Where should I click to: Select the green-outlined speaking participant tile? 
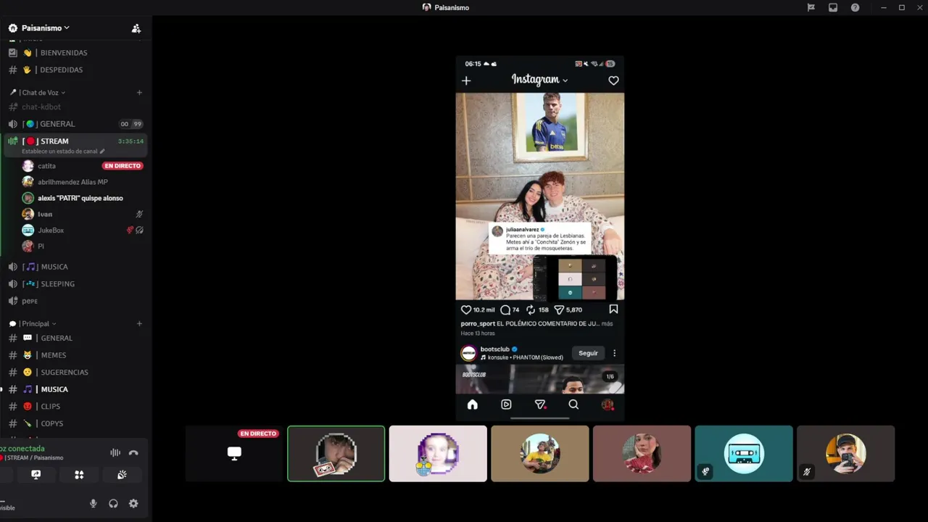point(336,454)
